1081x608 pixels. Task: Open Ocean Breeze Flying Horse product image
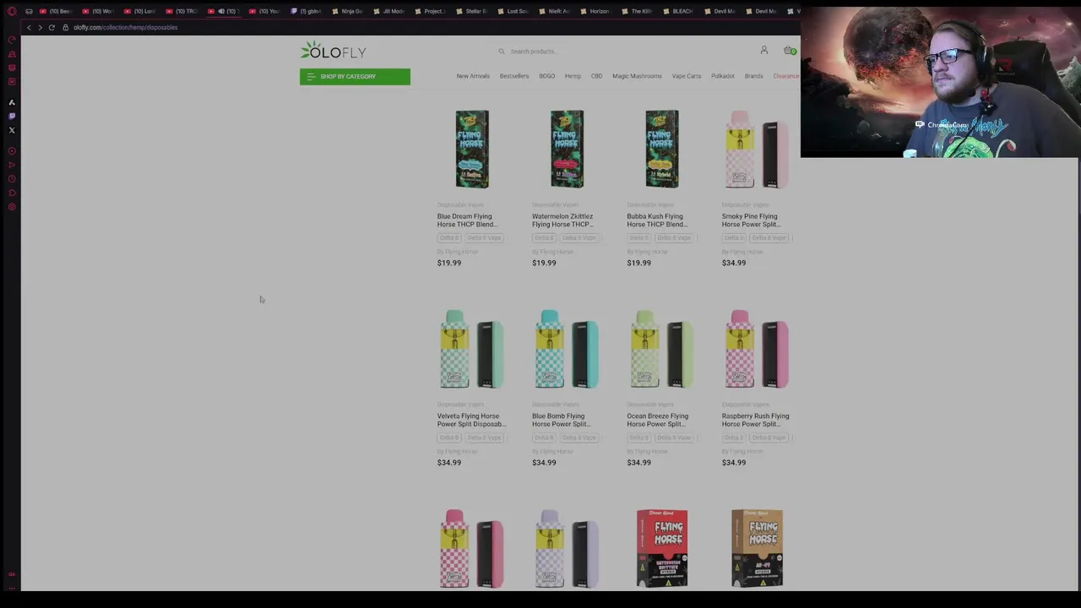(x=662, y=349)
